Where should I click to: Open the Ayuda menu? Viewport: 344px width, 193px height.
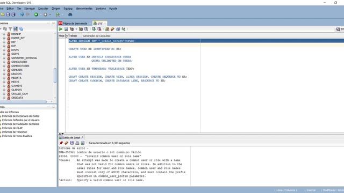113,9
